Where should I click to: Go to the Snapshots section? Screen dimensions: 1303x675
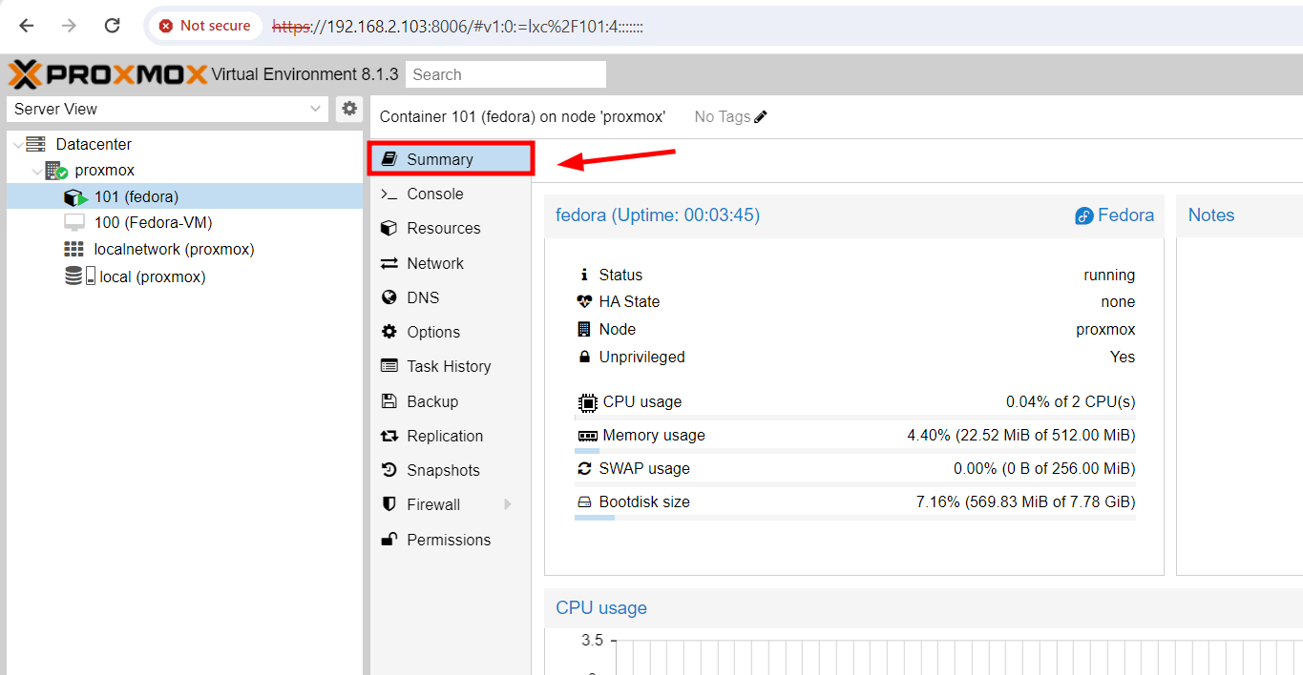point(443,470)
